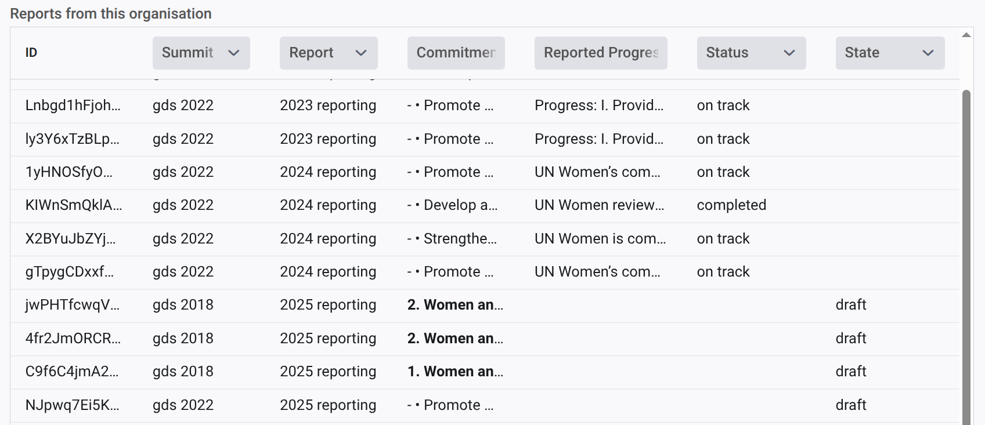The height and width of the screenshot is (425, 985).
Task: Click '- • Develop a...' commitment cell
Action: point(453,205)
